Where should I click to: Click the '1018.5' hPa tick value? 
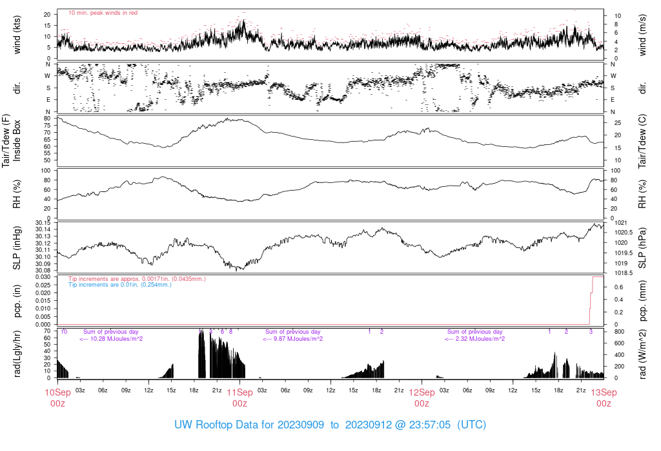(x=624, y=273)
